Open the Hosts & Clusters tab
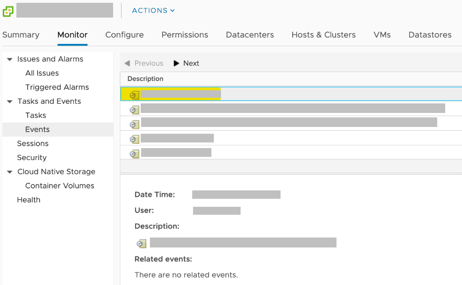 pos(323,35)
